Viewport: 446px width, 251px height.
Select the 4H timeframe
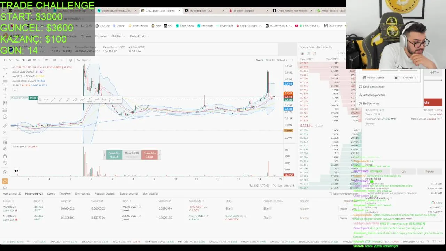tap(29, 60)
